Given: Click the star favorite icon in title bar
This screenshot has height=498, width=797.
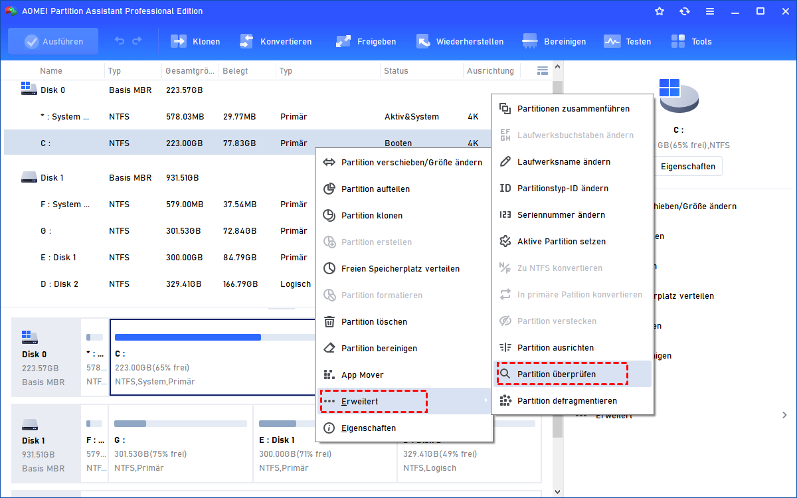Looking at the screenshot, I should tap(660, 11).
